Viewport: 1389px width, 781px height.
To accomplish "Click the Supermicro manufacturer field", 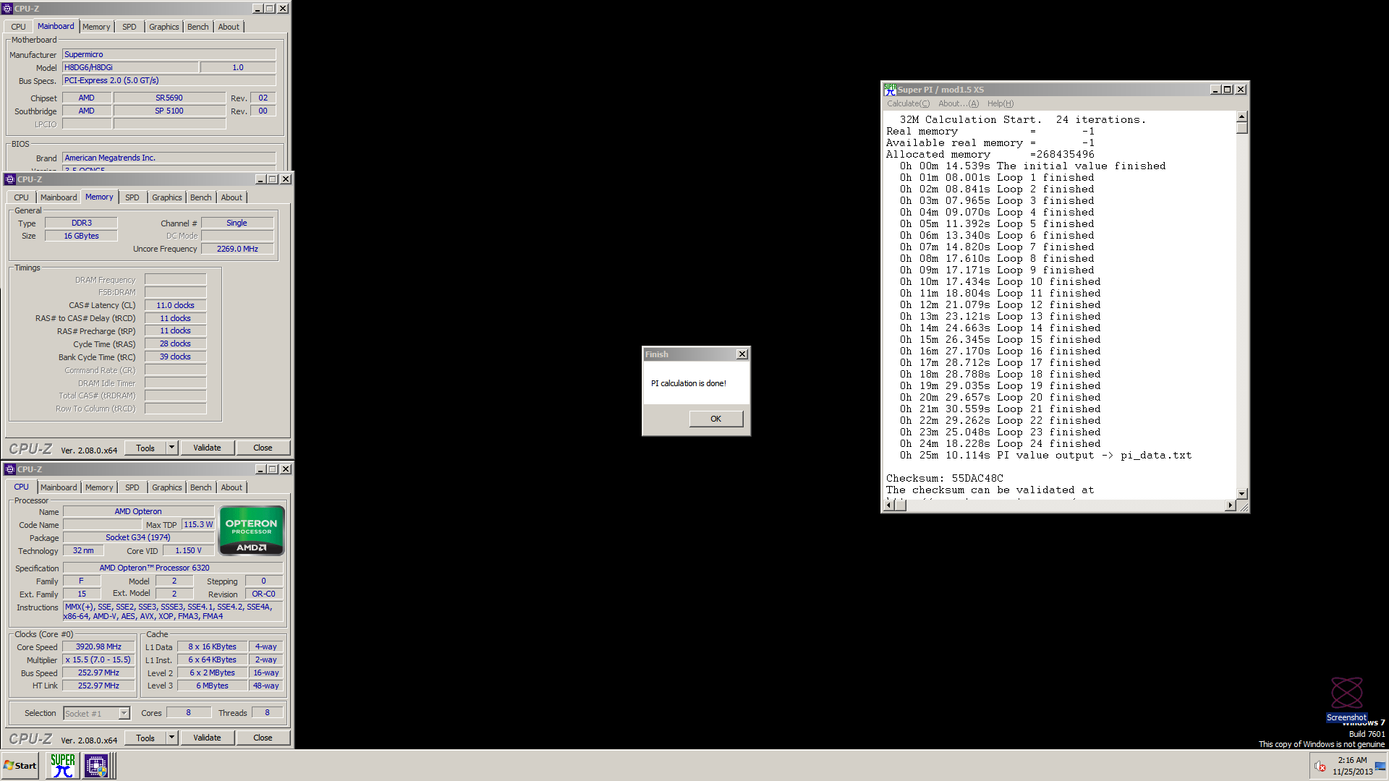I will pos(169,54).
